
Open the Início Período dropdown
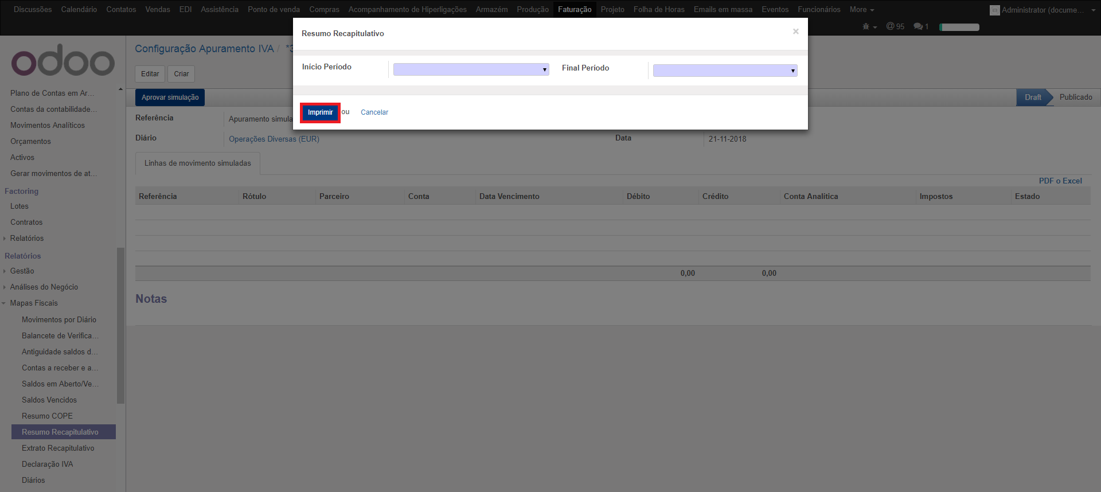[x=471, y=69]
